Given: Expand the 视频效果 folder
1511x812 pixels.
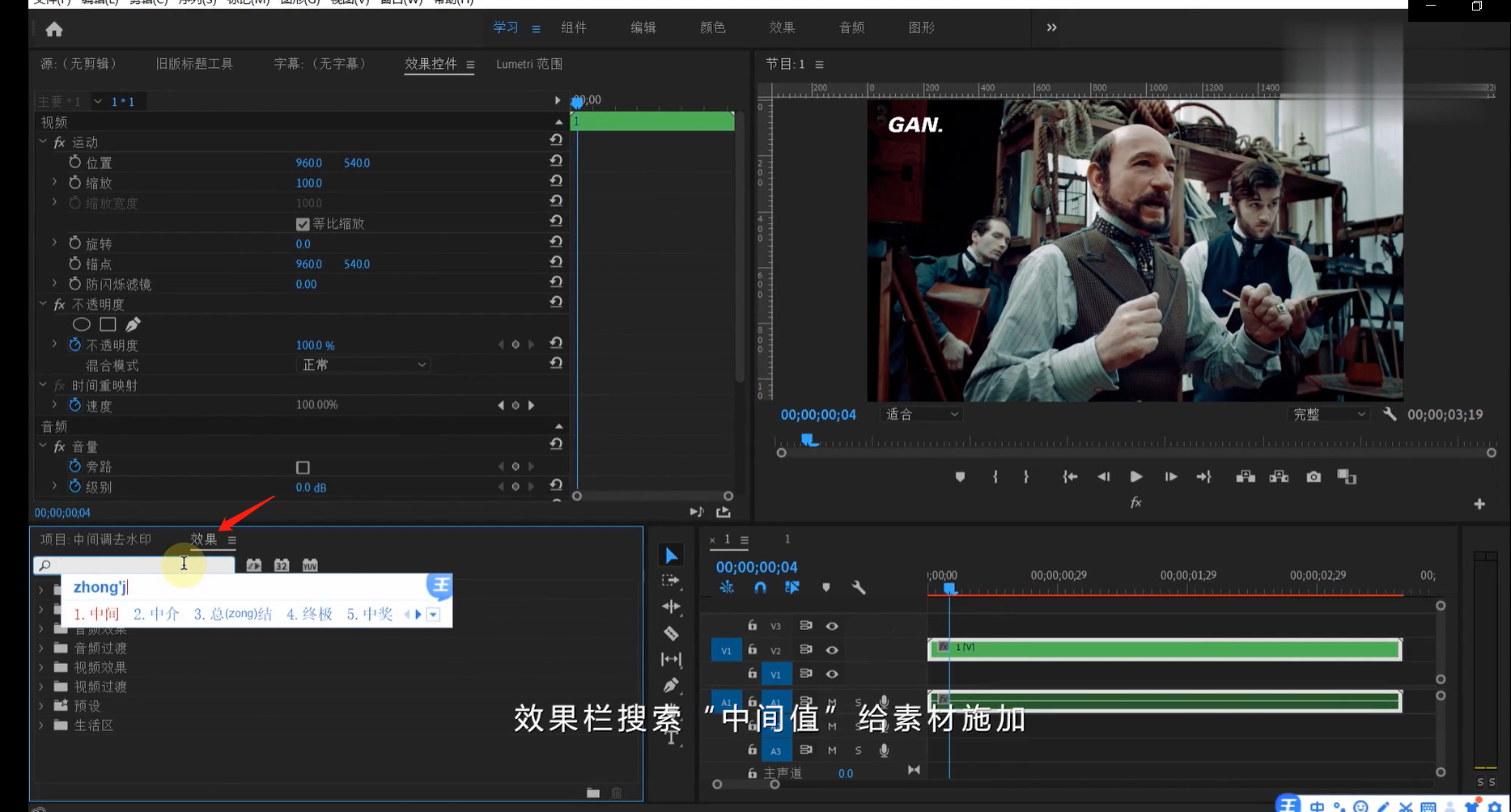Looking at the screenshot, I should point(41,667).
